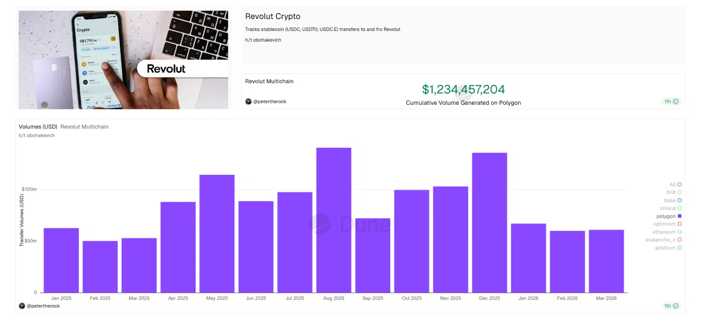Click the avatar icon below the chart
The height and width of the screenshot is (321, 708).
pos(22,306)
